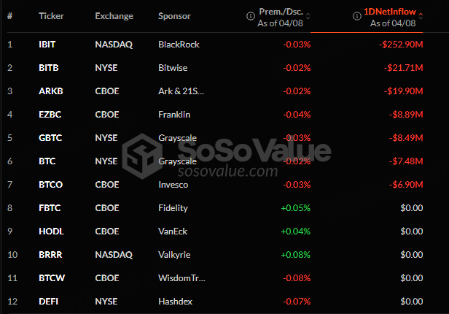Screen dimensions: 449x314
Task: Click the IBIT net inflow value -$252.90M
Action: 401,45
